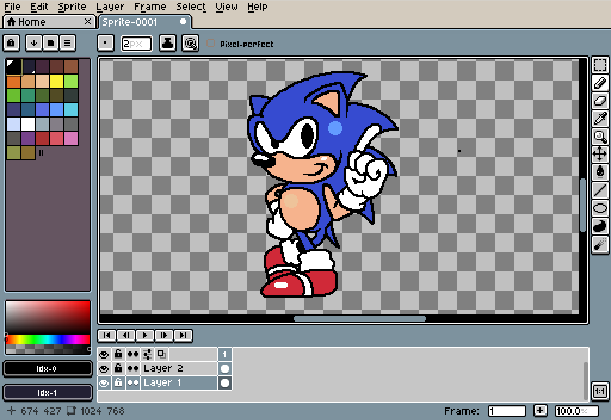This screenshot has width=611, height=420.
Task: Toggle visibility of Layer 1
Action: click(x=104, y=383)
